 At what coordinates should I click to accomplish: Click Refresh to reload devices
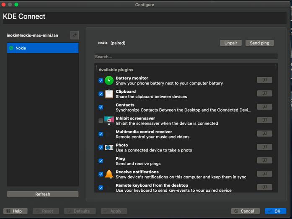coord(43,194)
